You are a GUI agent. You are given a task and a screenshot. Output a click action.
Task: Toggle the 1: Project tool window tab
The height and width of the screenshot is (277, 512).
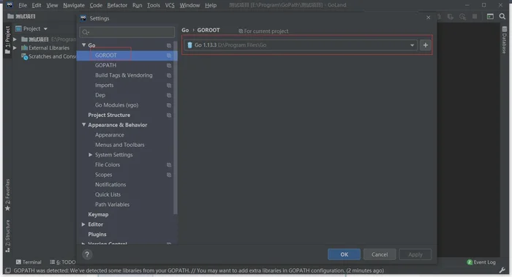tap(7, 39)
